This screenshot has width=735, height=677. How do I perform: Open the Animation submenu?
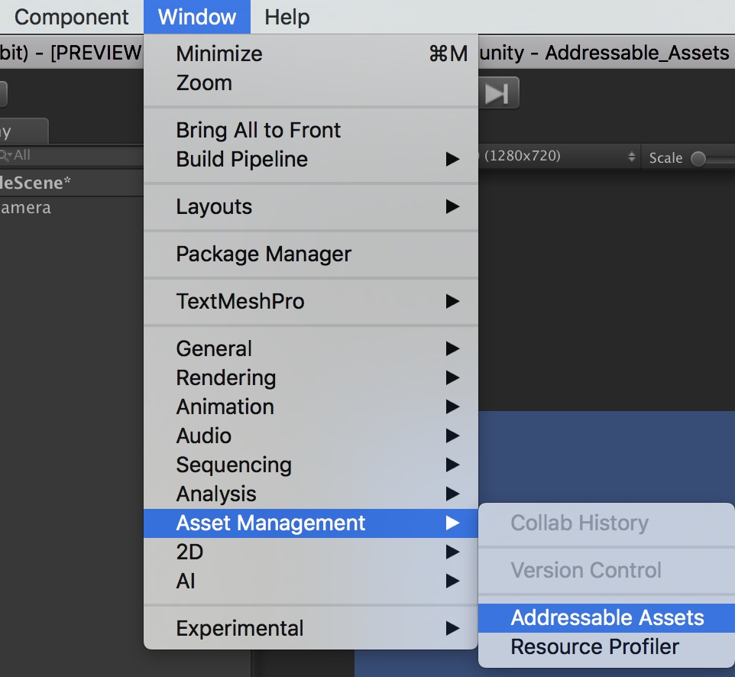point(225,407)
